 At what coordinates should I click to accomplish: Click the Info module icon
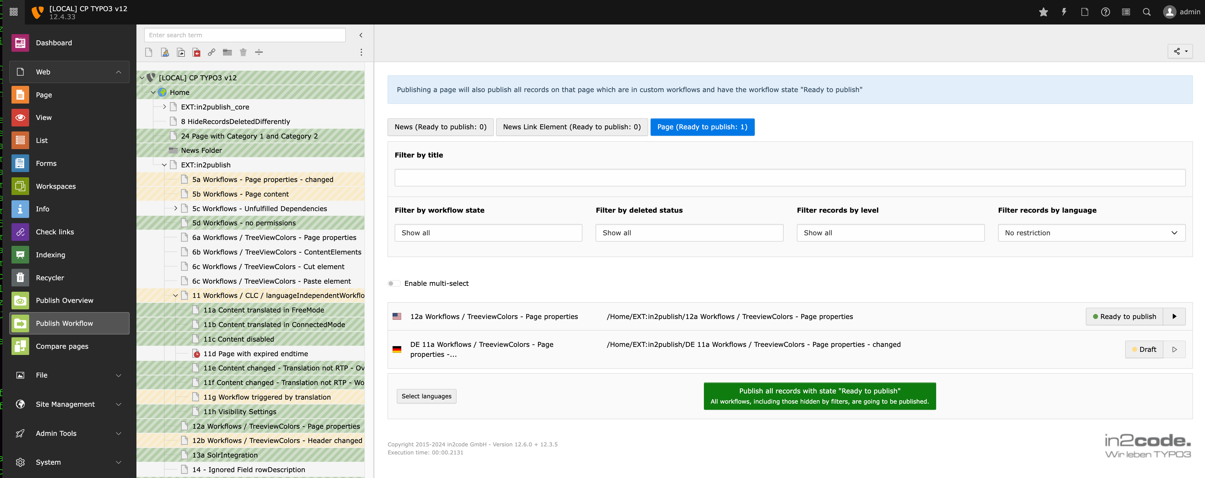point(20,209)
